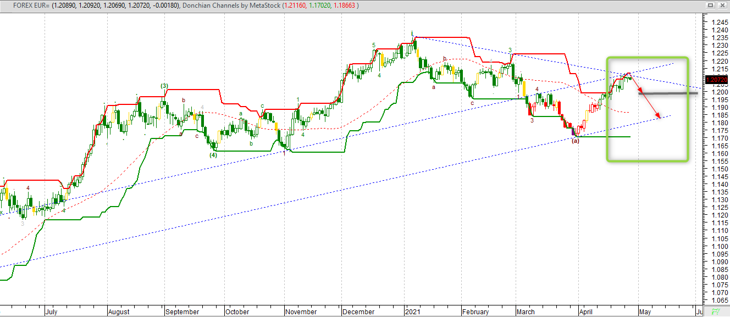Click the red forecast arrow pointing downward
The height and width of the screenshot is (317, 730).
(644, 94)
